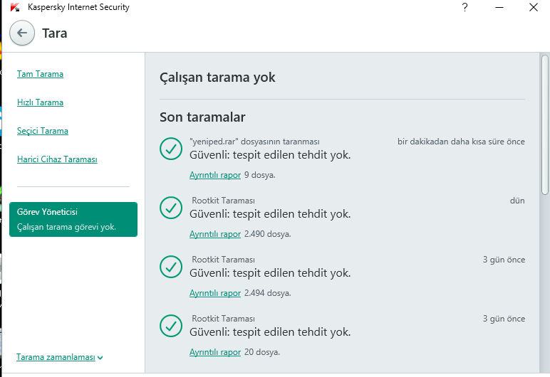The height and width of the screenshot is (377, 550).
Task: Open Ayrıntılı rapor for 20 dosya scan
Action: coord(215,352)
